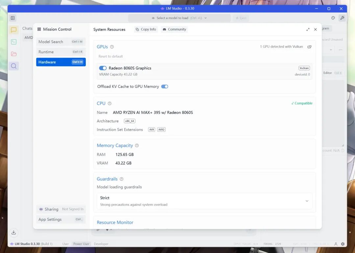Viewport: 355px width, 253px height.
Task: Click Reset to default under GPUs
Action: 110,56
